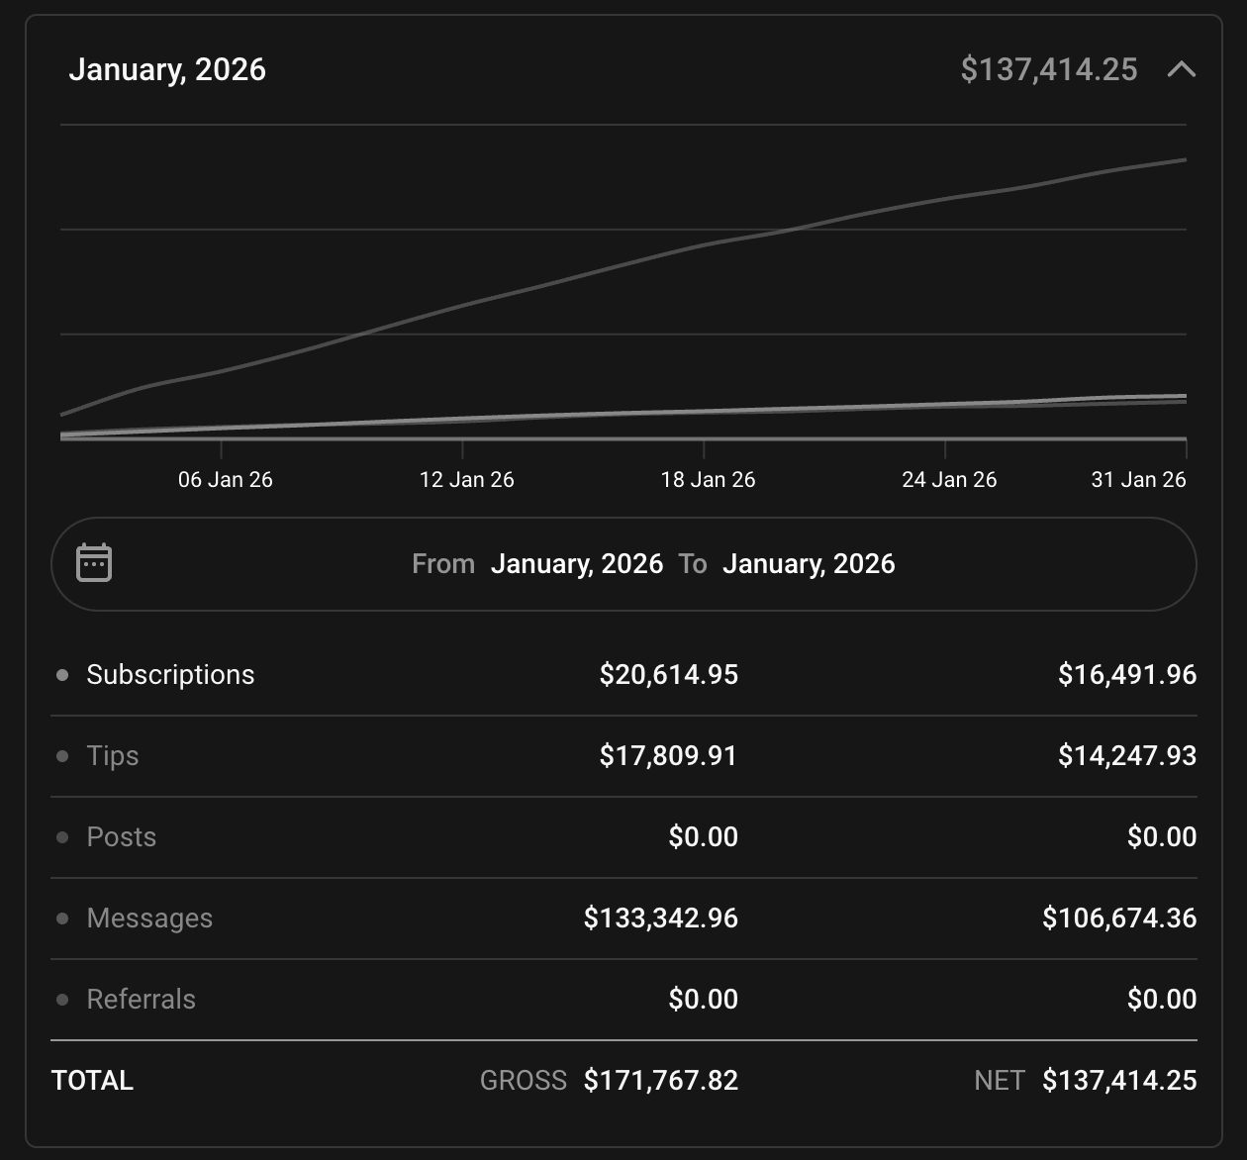Click Subscriptions gross value $20,614.95
The width and height of the screenshot is (1247, 1160).
point(669,675)
